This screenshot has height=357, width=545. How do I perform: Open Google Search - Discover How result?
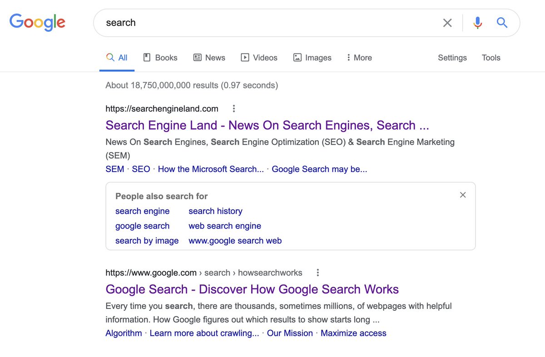[x=252, y=289]
